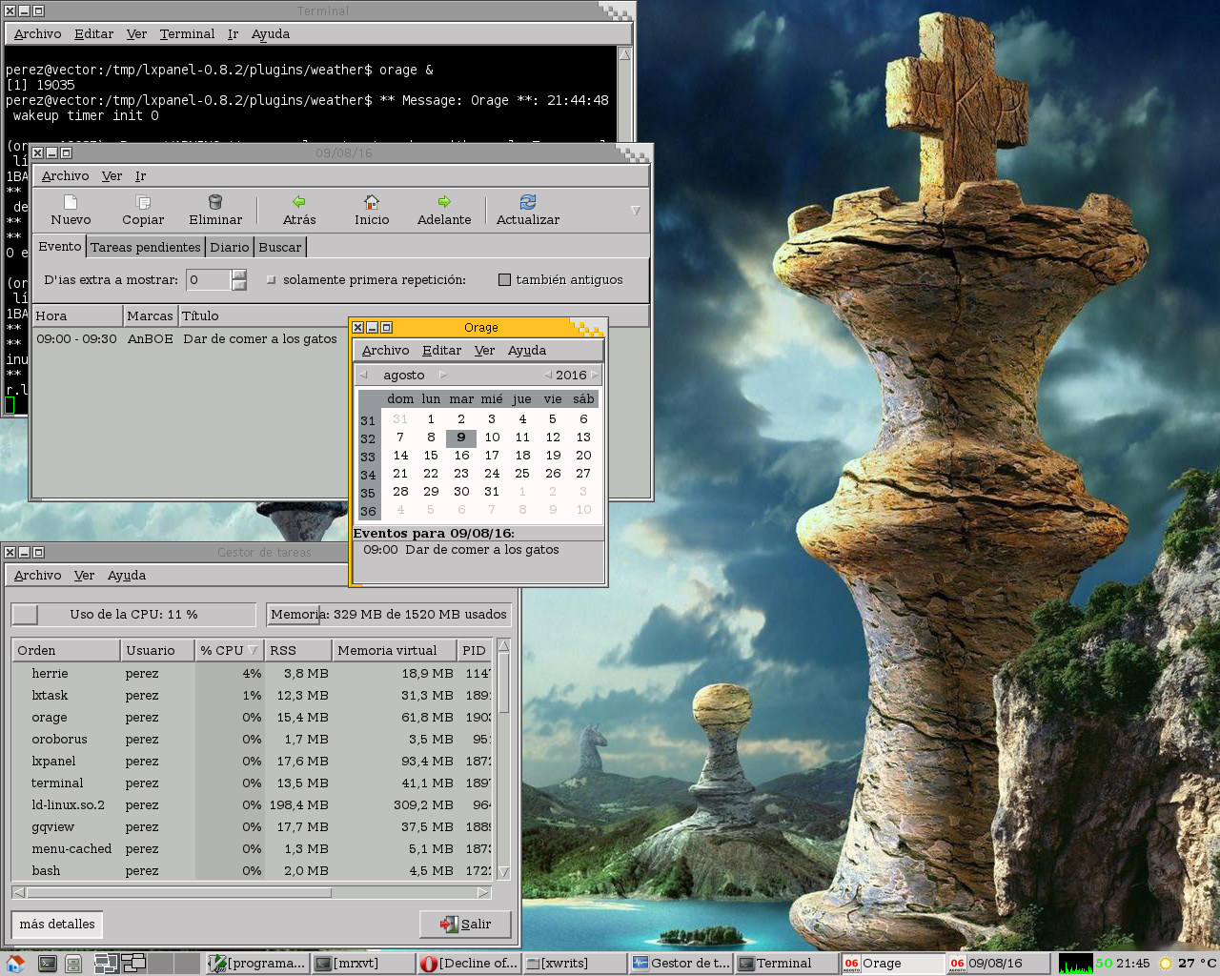The image size is (1220, 976).
Task: Toggle the 'también antiguos' checkbox
Action: [505, 279]
